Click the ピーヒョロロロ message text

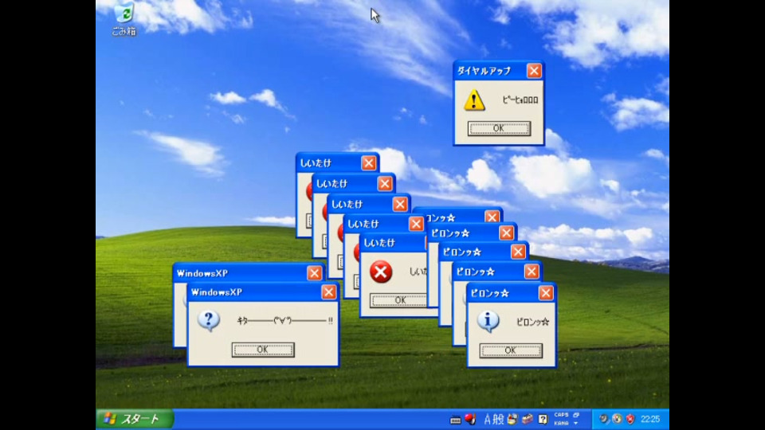coord(520,100)
